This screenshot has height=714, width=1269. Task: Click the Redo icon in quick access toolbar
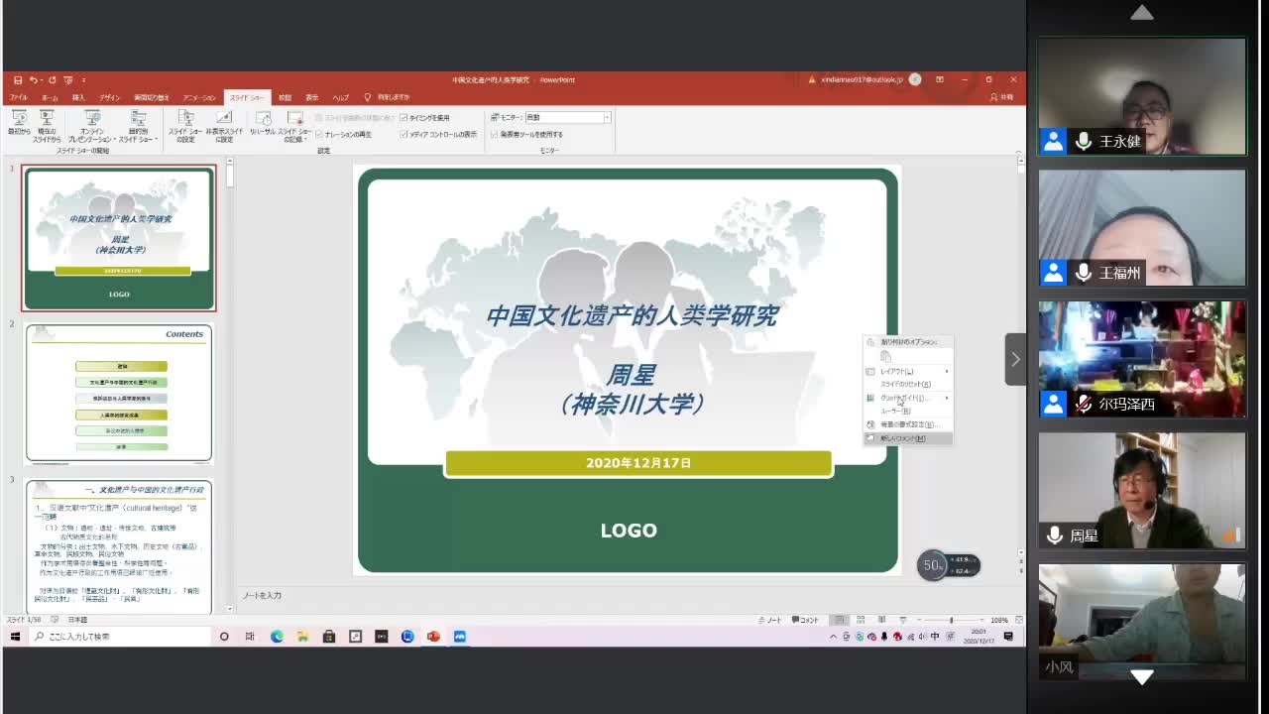click(52, 80)
